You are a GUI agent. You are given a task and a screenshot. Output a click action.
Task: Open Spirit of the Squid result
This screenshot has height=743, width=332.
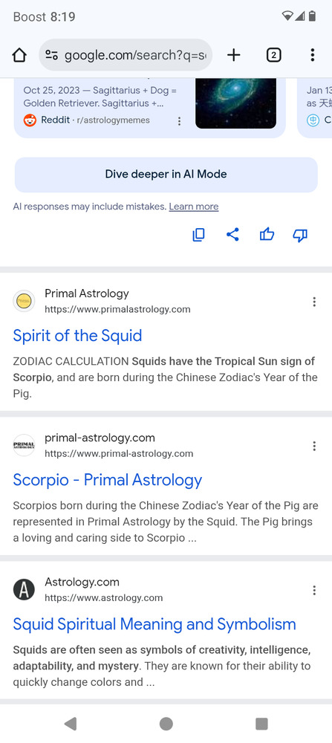(x=78, y=336)
